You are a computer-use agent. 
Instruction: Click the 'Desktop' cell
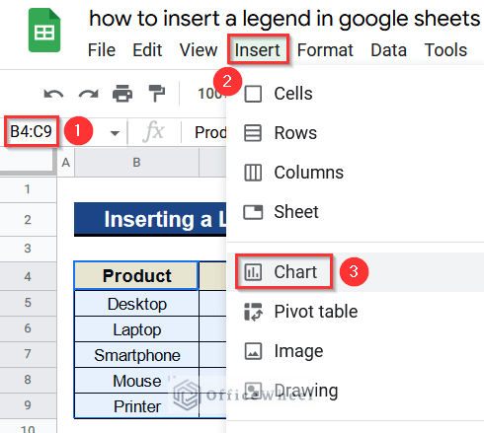coord(136,303)
